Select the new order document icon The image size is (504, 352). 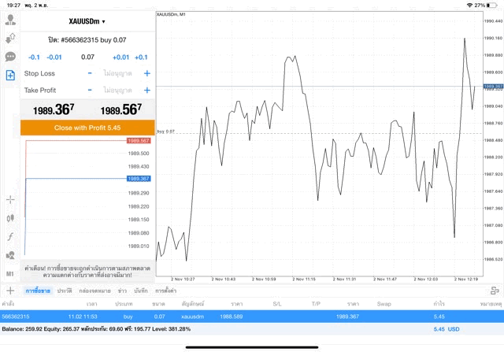point(10,76)
